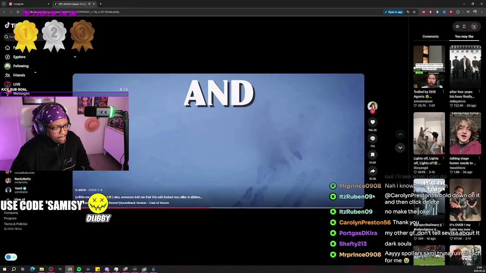
Task: Switch to the Comments tab
Action: pyautogui.click(x=431, y=36)
